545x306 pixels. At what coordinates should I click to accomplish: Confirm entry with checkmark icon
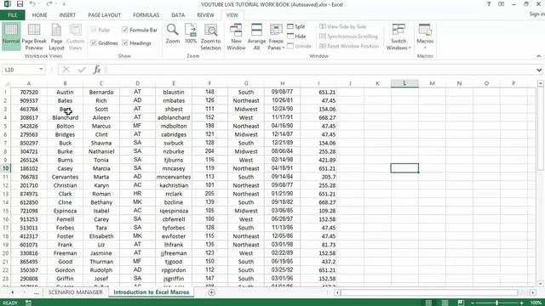(x=82, y=70)
